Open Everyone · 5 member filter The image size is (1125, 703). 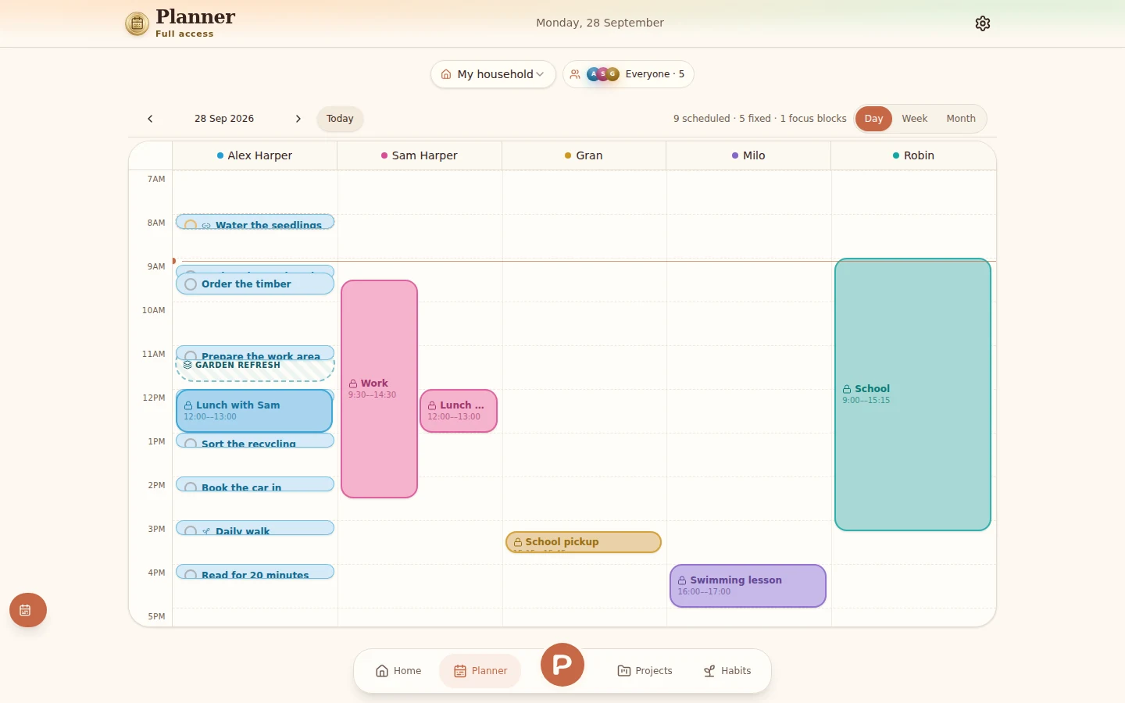coord(628,74)
